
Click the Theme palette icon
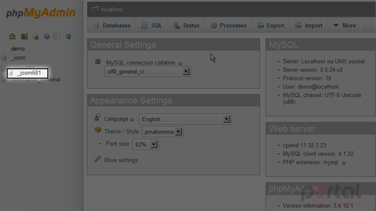click(98, 130)
